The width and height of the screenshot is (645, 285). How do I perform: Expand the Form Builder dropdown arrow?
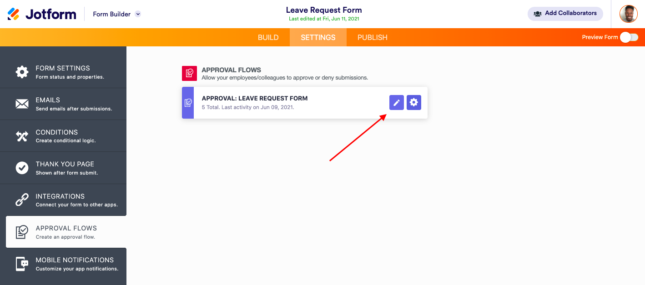[x=138, y=14]
